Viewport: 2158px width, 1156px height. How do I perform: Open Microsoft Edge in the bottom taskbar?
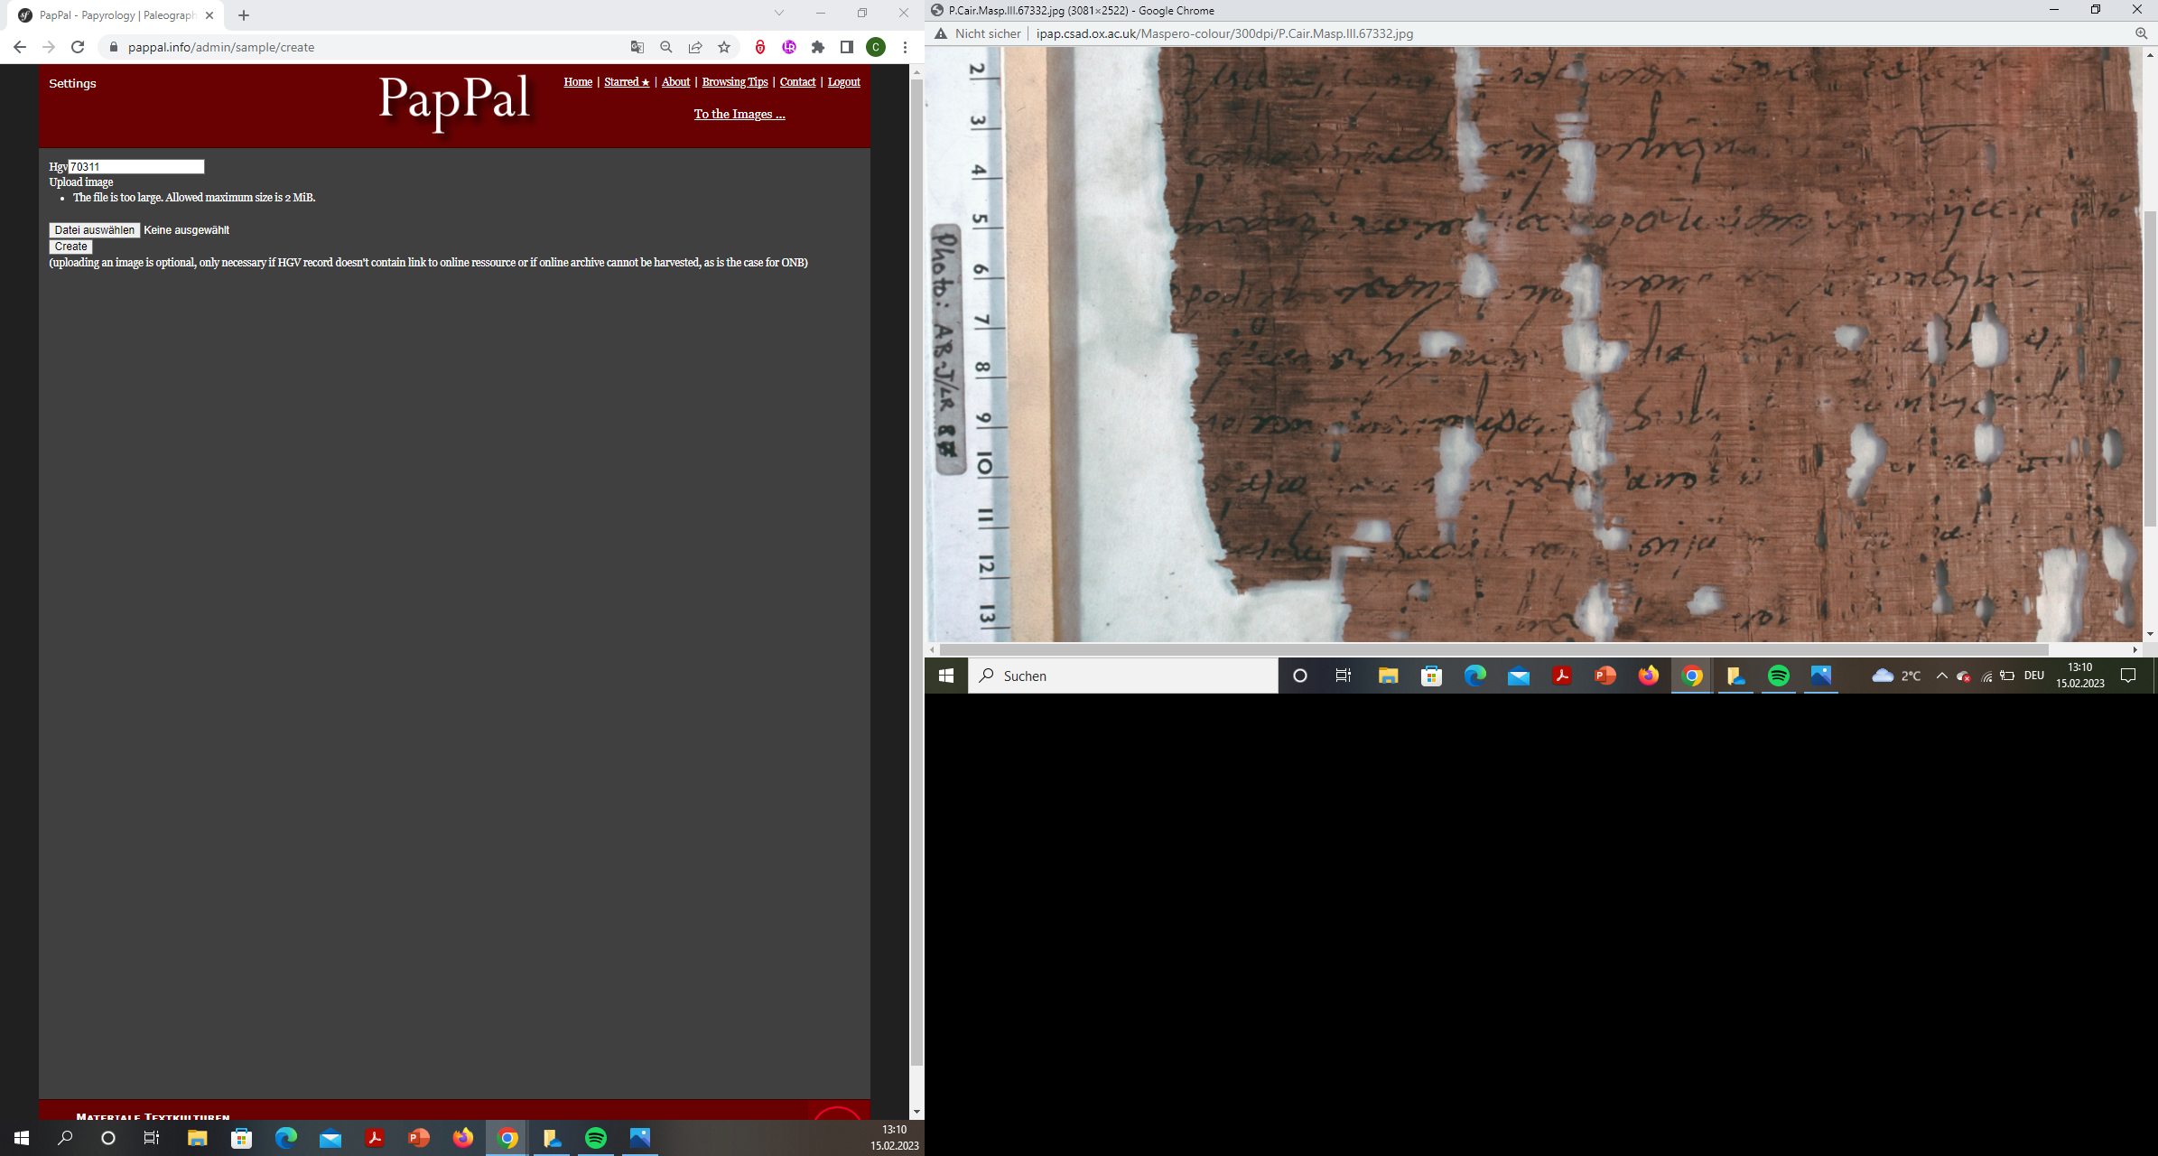pos(285,1138)
